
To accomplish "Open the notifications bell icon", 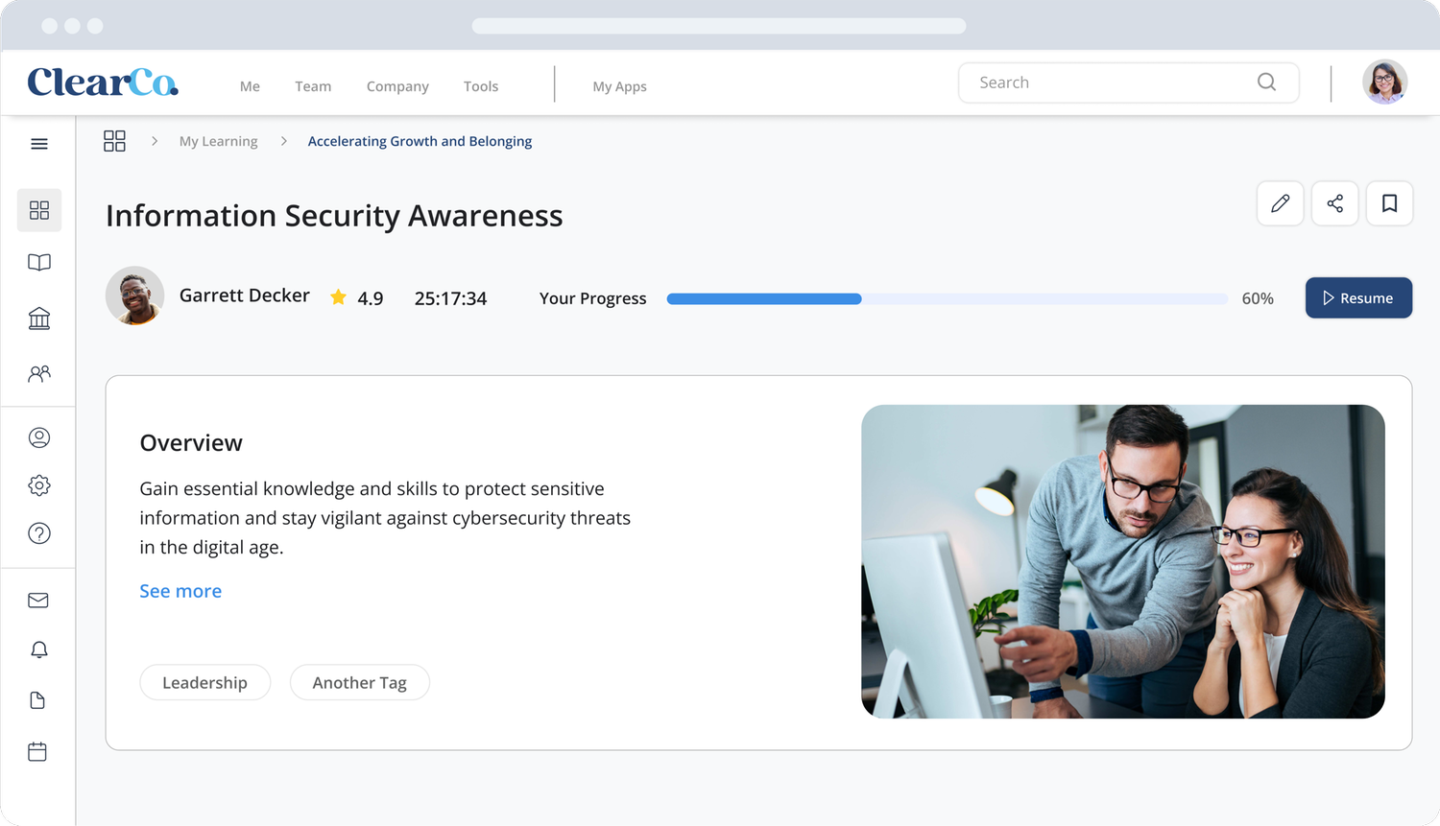I will (39, 649).
